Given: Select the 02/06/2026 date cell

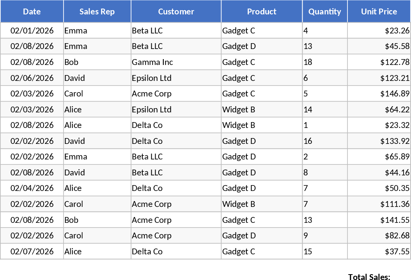Looking at the screenshot, I should pos(32,78).
